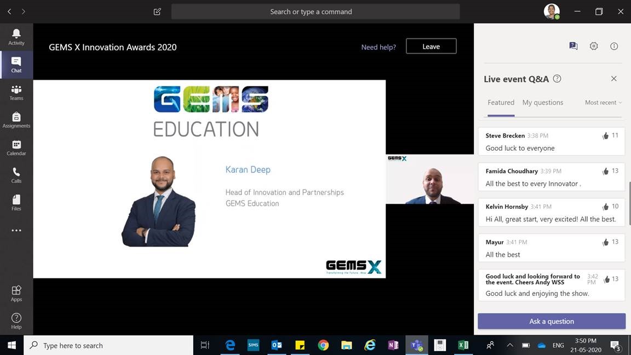Open Assignments in the sidebar

[x=16, y=120]
